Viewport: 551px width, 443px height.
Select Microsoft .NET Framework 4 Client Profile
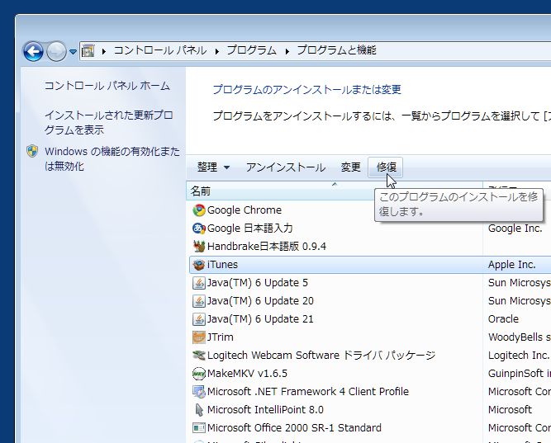click(x=308, y=392)
